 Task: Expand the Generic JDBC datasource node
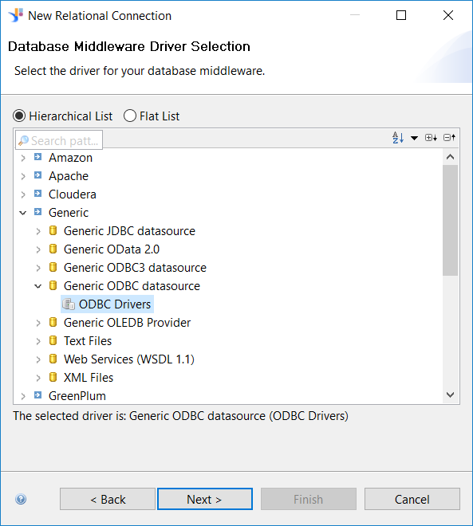[38, 231]
